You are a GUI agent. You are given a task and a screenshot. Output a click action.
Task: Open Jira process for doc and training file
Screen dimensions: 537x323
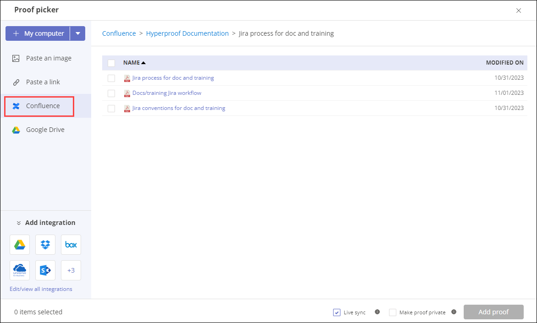click(173, 78)
